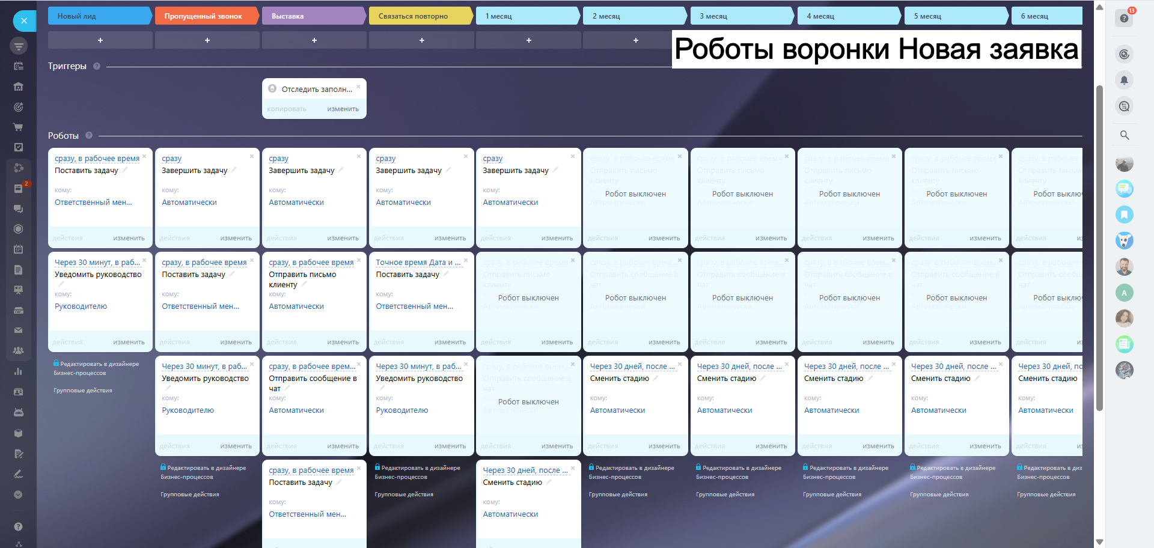Close the left menu with X button
The image size is (1154, 548).
tap(24, 21)
